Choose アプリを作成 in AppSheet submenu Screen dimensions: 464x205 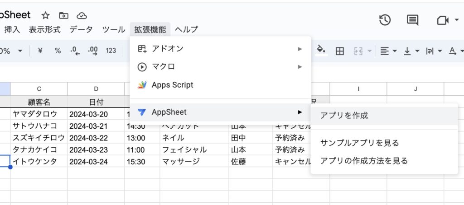pos(344,116)
